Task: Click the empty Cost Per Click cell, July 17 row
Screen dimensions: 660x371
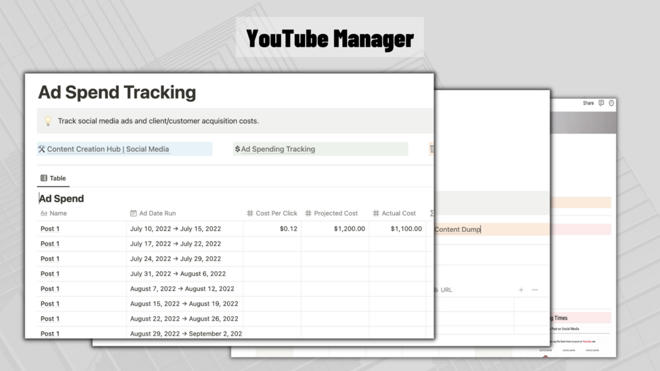Action: coord(272,244)
